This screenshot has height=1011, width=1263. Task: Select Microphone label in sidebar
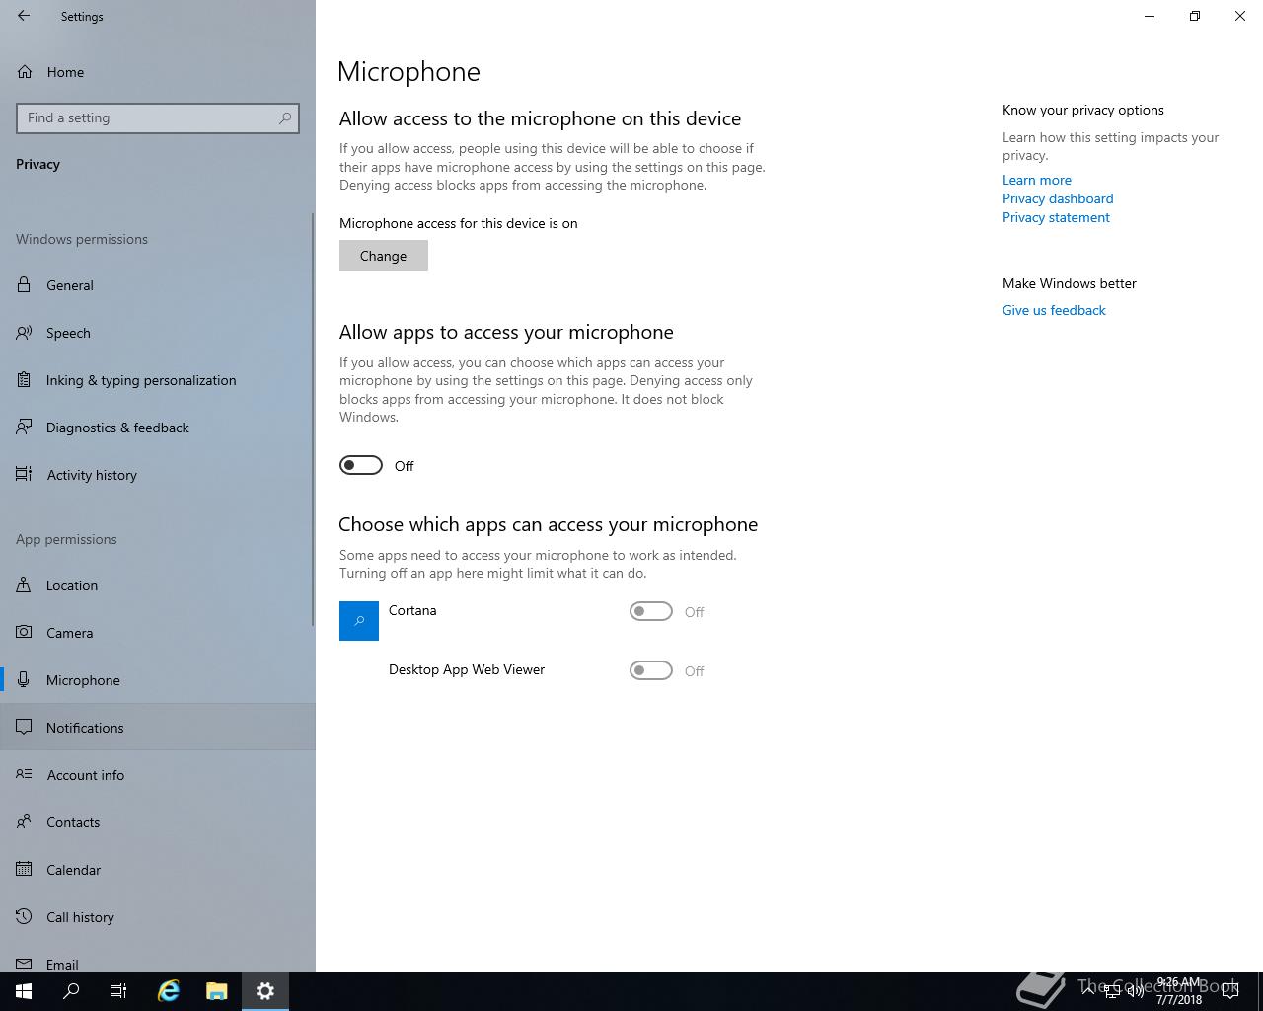pyautogui.click(x=83, y=680)
